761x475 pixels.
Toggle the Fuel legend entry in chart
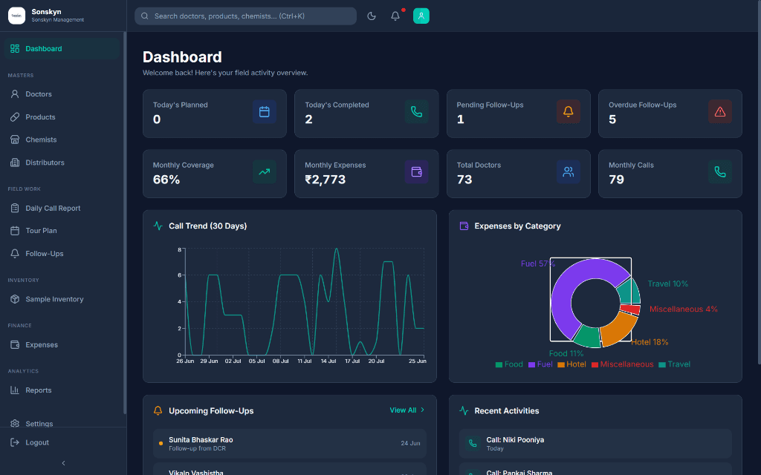(540, 364)
